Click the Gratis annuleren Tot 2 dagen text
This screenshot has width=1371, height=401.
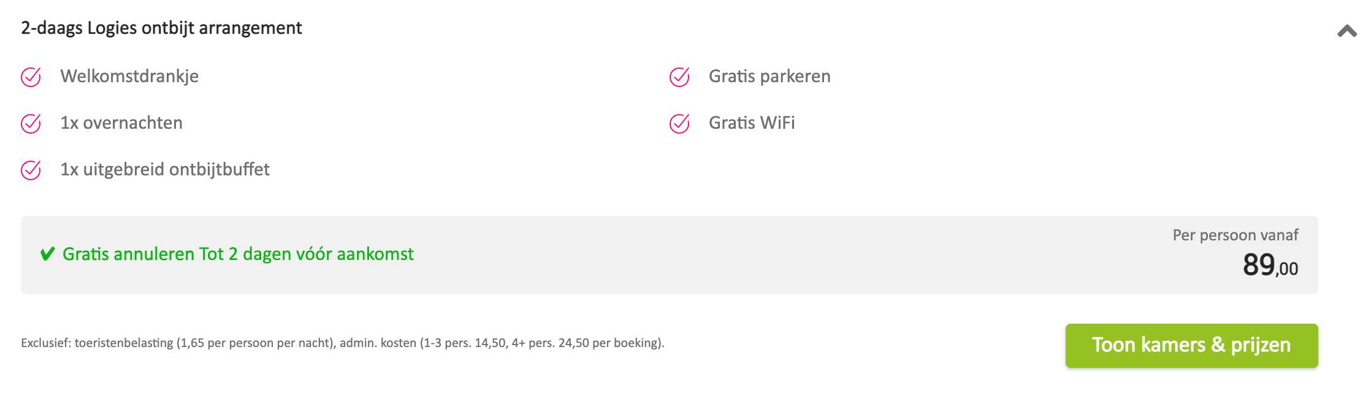238,254
